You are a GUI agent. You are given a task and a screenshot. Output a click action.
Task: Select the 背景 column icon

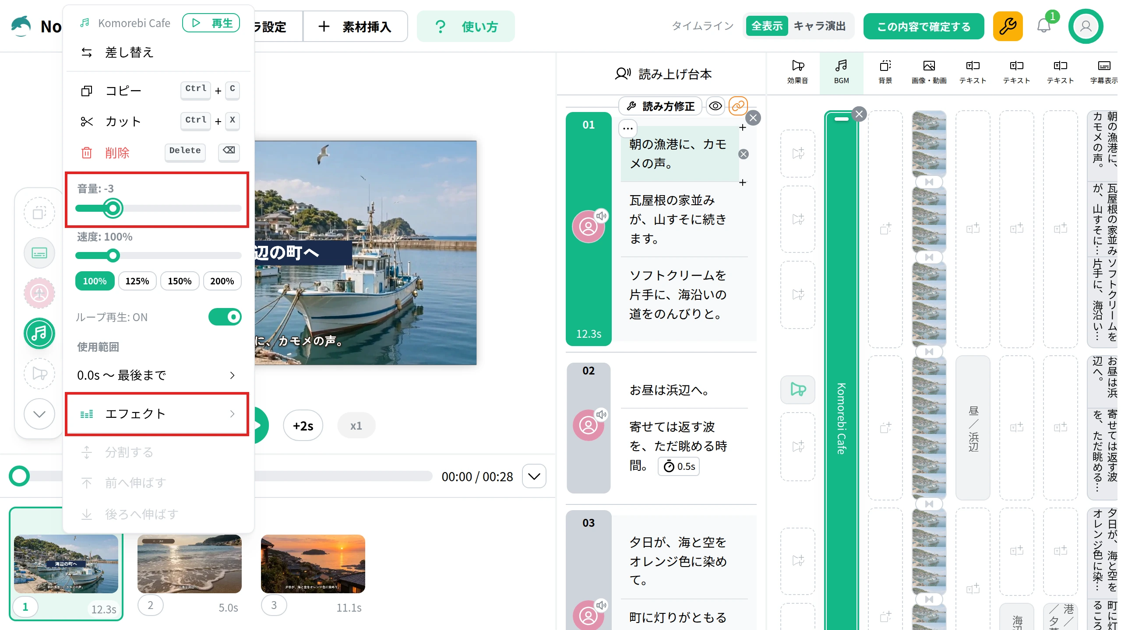coord(885,72)
